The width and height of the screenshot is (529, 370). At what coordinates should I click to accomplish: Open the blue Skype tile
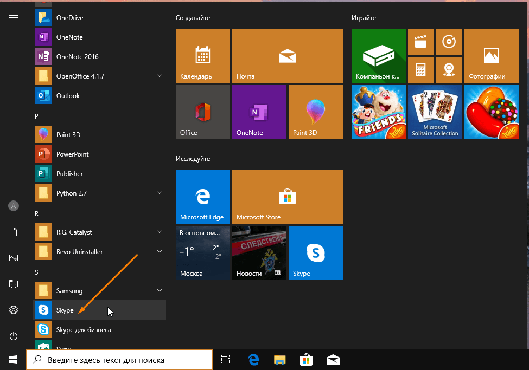coord(315,253)
